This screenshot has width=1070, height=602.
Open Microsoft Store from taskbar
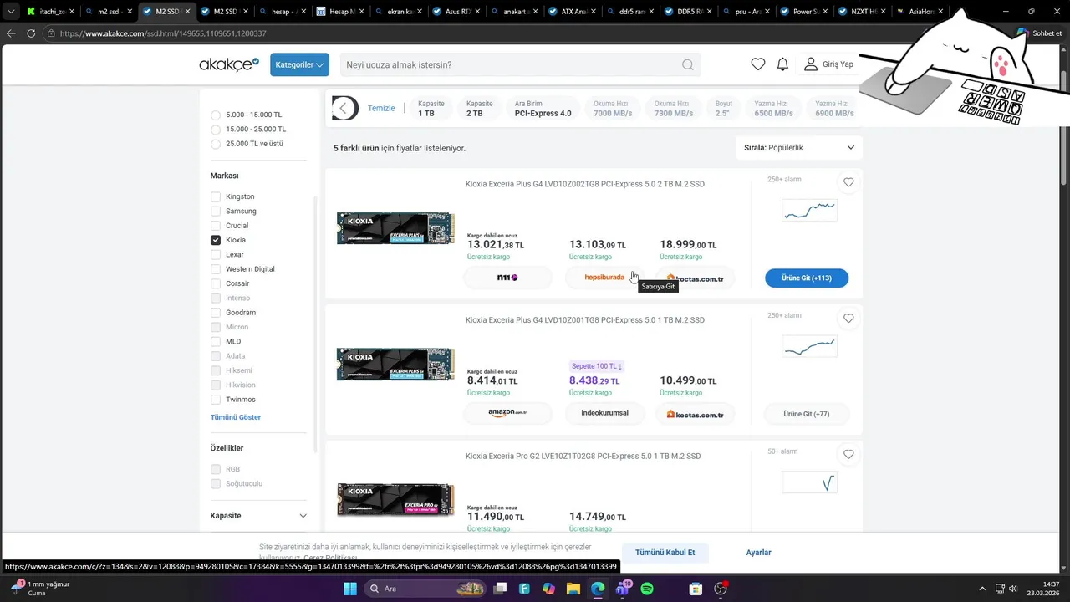(x=695, y=589)
